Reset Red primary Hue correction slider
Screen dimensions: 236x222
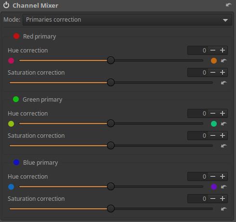(223, 61)
